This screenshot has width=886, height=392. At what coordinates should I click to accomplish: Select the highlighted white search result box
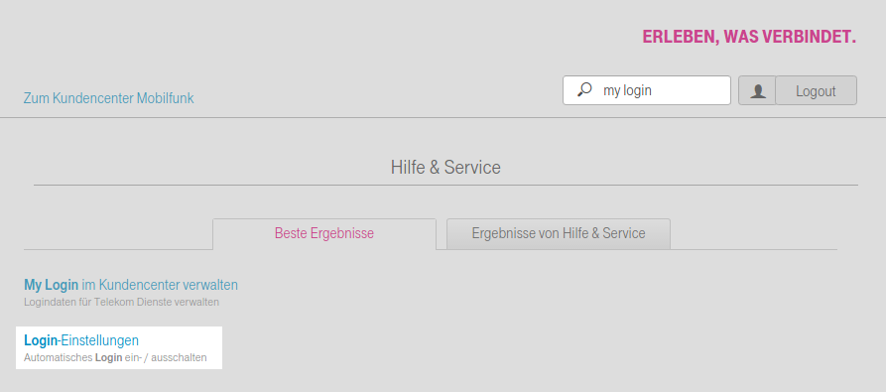pyautogui.click(x=119, y=347)
